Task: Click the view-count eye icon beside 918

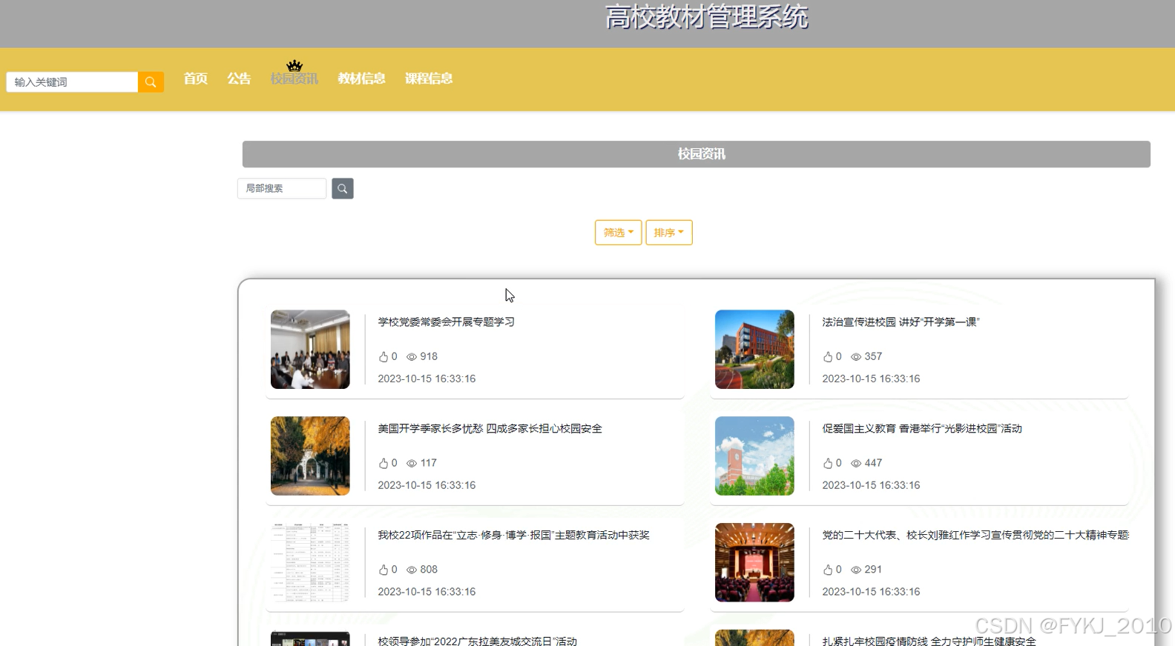Action: coord(412,357)
